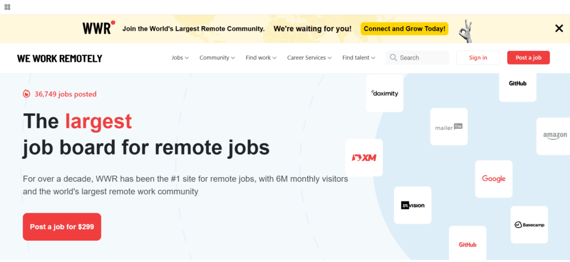Click the description text mentioning 6M monthly visitors
Viewport: 570px width, 262px height.
point(185,185)
